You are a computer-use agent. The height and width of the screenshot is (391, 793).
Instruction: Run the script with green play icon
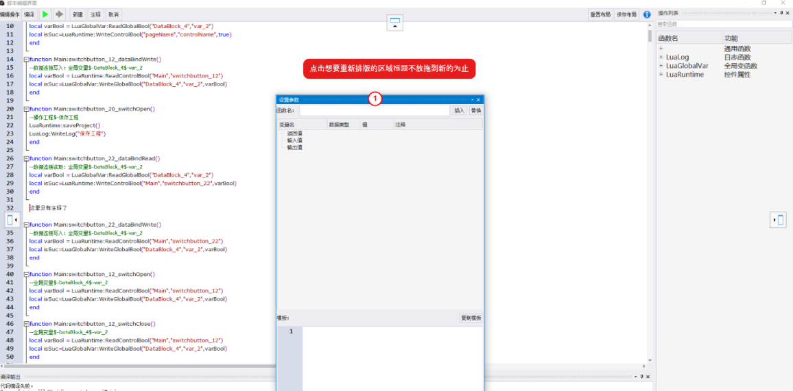pos(45,14)
